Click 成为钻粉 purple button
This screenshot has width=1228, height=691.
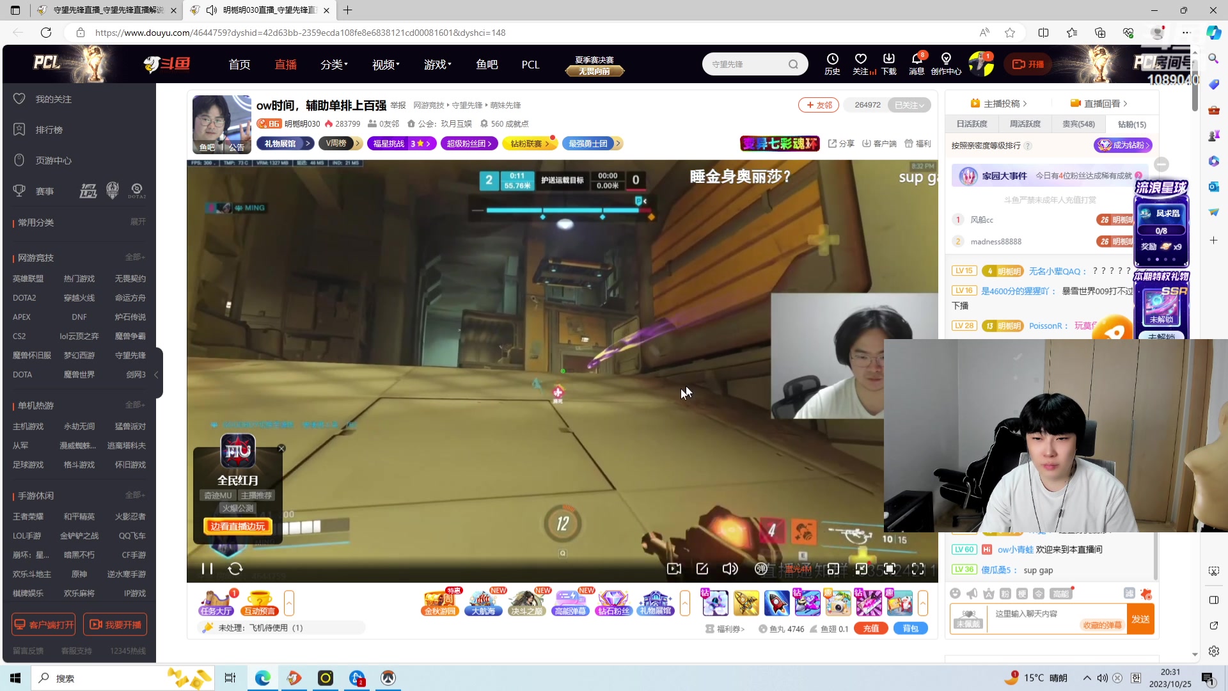coord(1123,145)
